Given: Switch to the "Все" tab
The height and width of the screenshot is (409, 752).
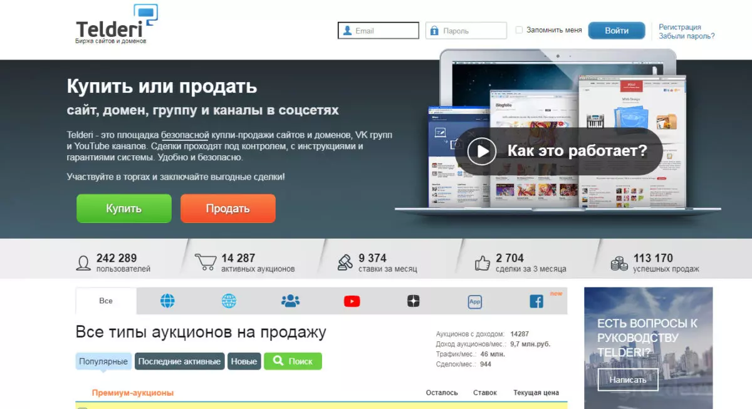Looking at the screenshot, I should pyautogui.click(x=106, y=301).
